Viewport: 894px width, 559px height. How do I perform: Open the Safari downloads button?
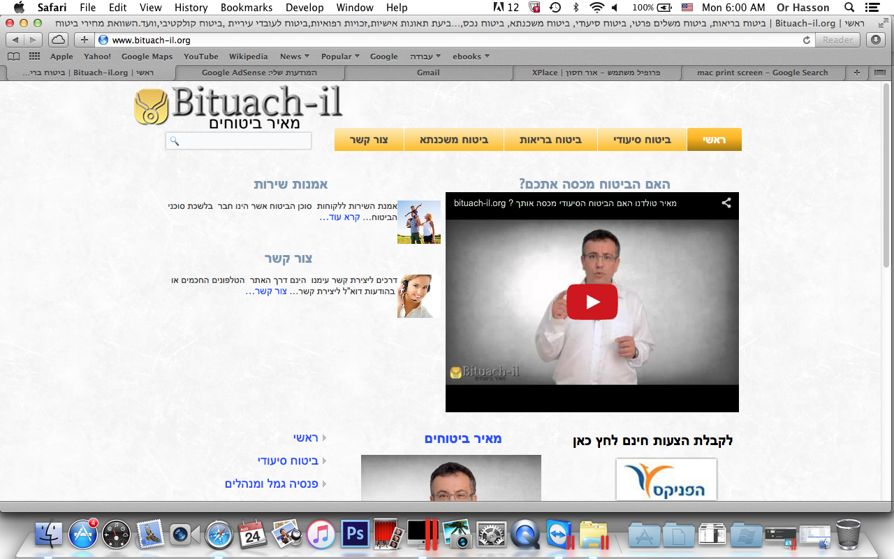pos(876,40)
